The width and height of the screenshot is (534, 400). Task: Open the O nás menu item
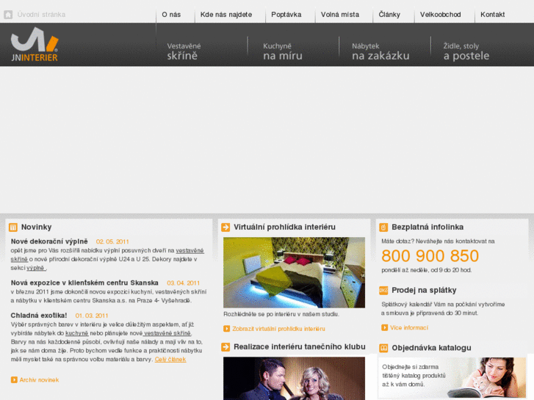(x=171, y=15)
